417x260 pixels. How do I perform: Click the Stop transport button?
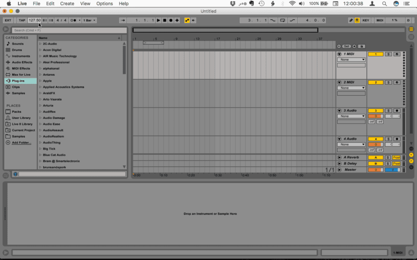coord(165,20)
